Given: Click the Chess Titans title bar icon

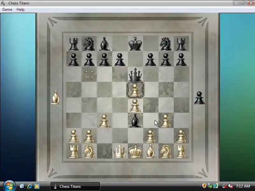Looking at the screenshot, I should (3, 3).
